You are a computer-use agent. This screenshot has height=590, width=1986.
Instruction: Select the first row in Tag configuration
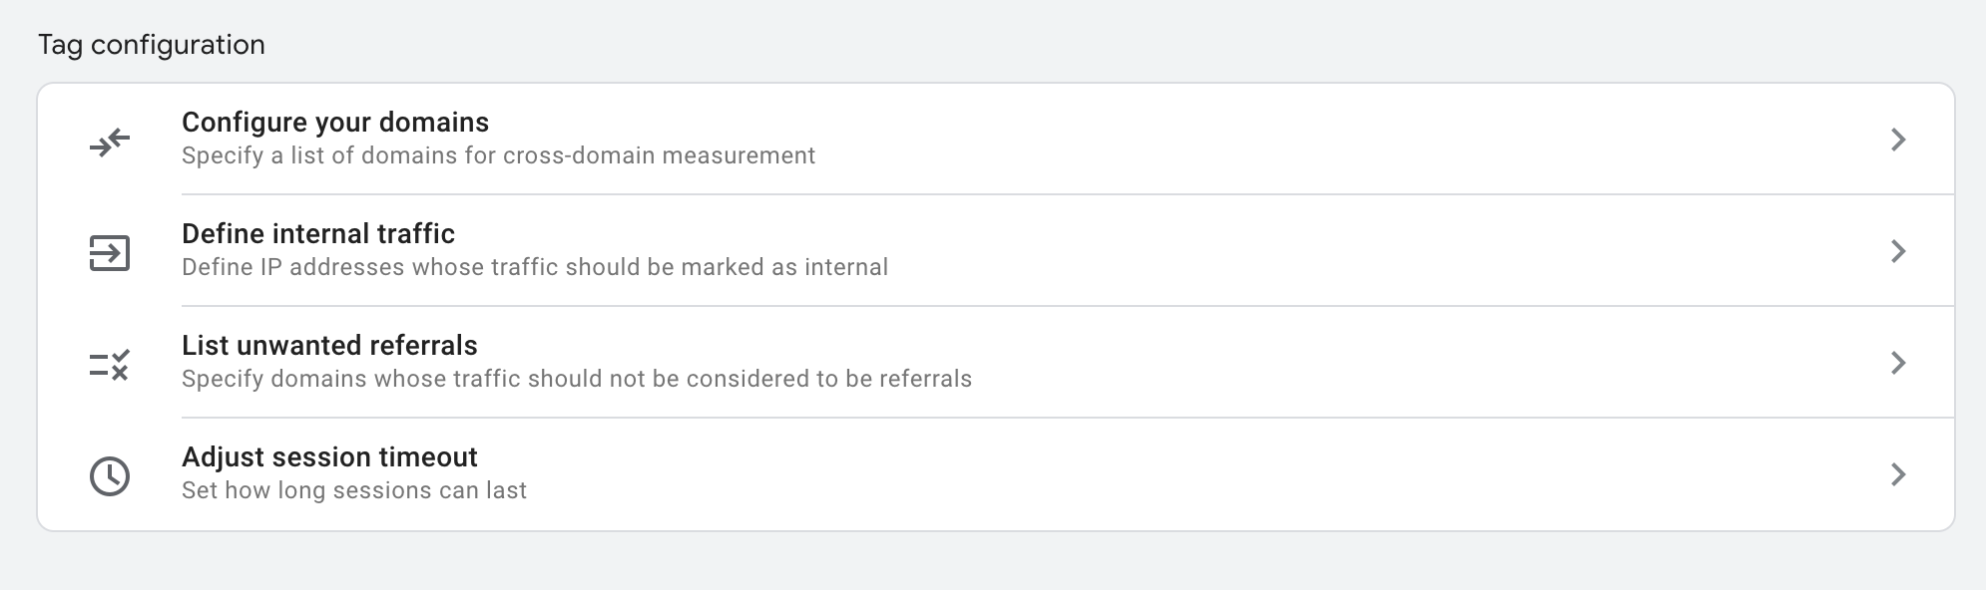[996, 140]
